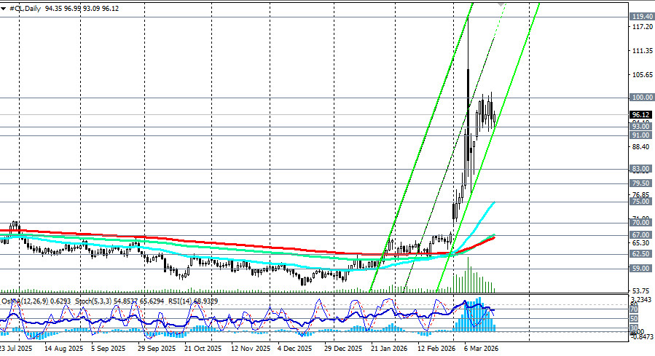
Task: Click the -0.8473 indicator scale value
Action: click(x=641, y=336)
